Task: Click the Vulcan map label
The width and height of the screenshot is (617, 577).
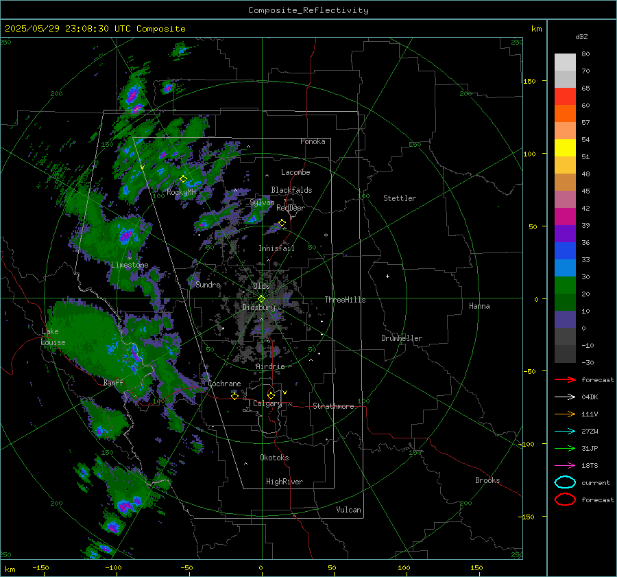Action: (x=348, y=510)
